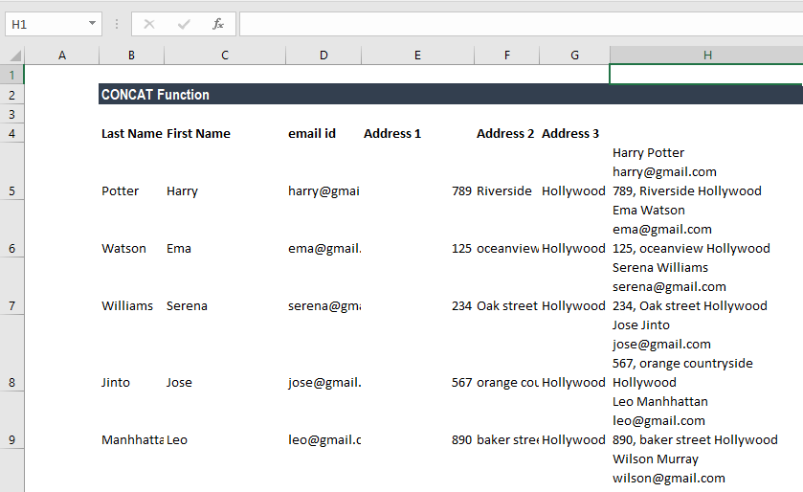This screenshot has height=492, width=803.
Task: Select the Riverside cell
Action: [507, 172]
